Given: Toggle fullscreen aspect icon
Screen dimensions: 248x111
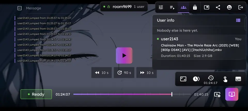Looking at the screenshot, I should 183,79.
